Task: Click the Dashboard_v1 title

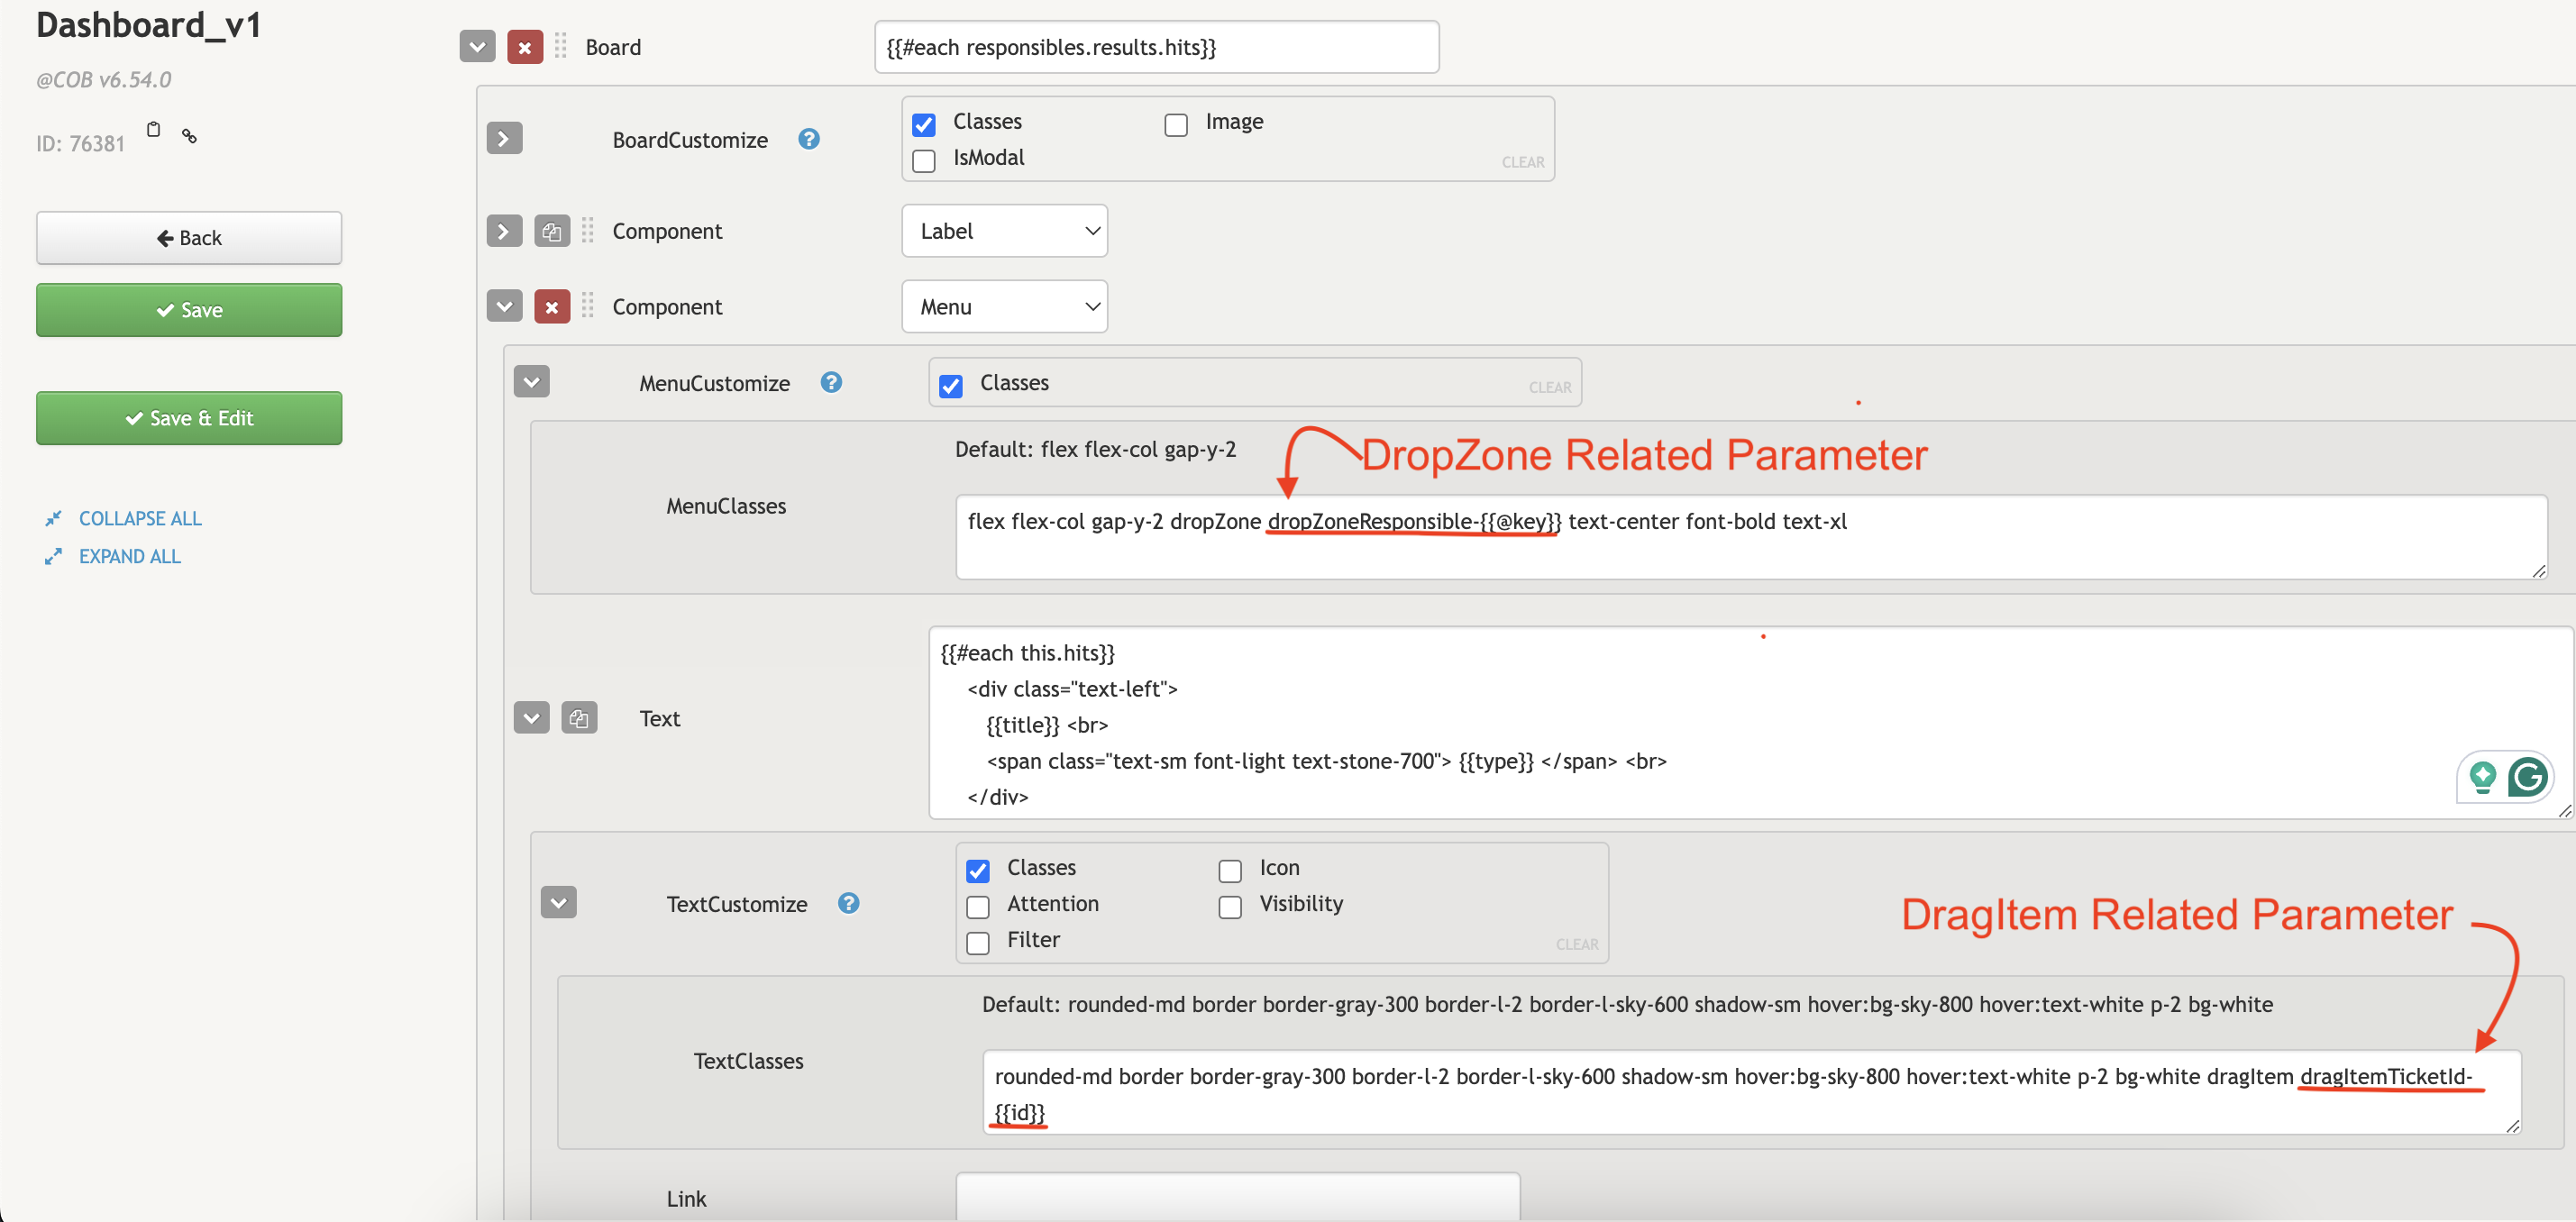Action: 148,24
